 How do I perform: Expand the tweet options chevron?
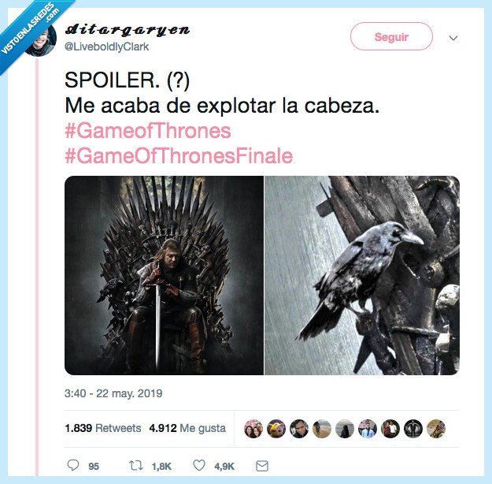[x=453, y=38]
